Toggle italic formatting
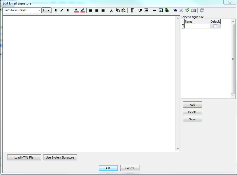This screenshot has height=175, width=237. pyautogui.click(x=62, y=10)
